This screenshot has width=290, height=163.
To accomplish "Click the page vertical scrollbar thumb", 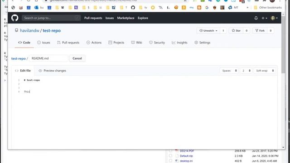I will 283,44.
